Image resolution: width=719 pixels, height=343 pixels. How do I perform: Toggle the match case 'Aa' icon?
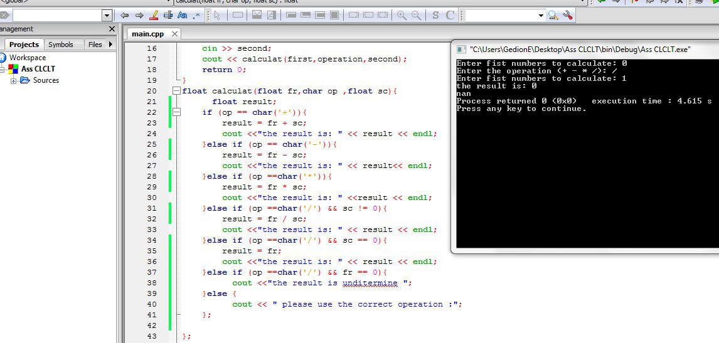pos(182,15)
